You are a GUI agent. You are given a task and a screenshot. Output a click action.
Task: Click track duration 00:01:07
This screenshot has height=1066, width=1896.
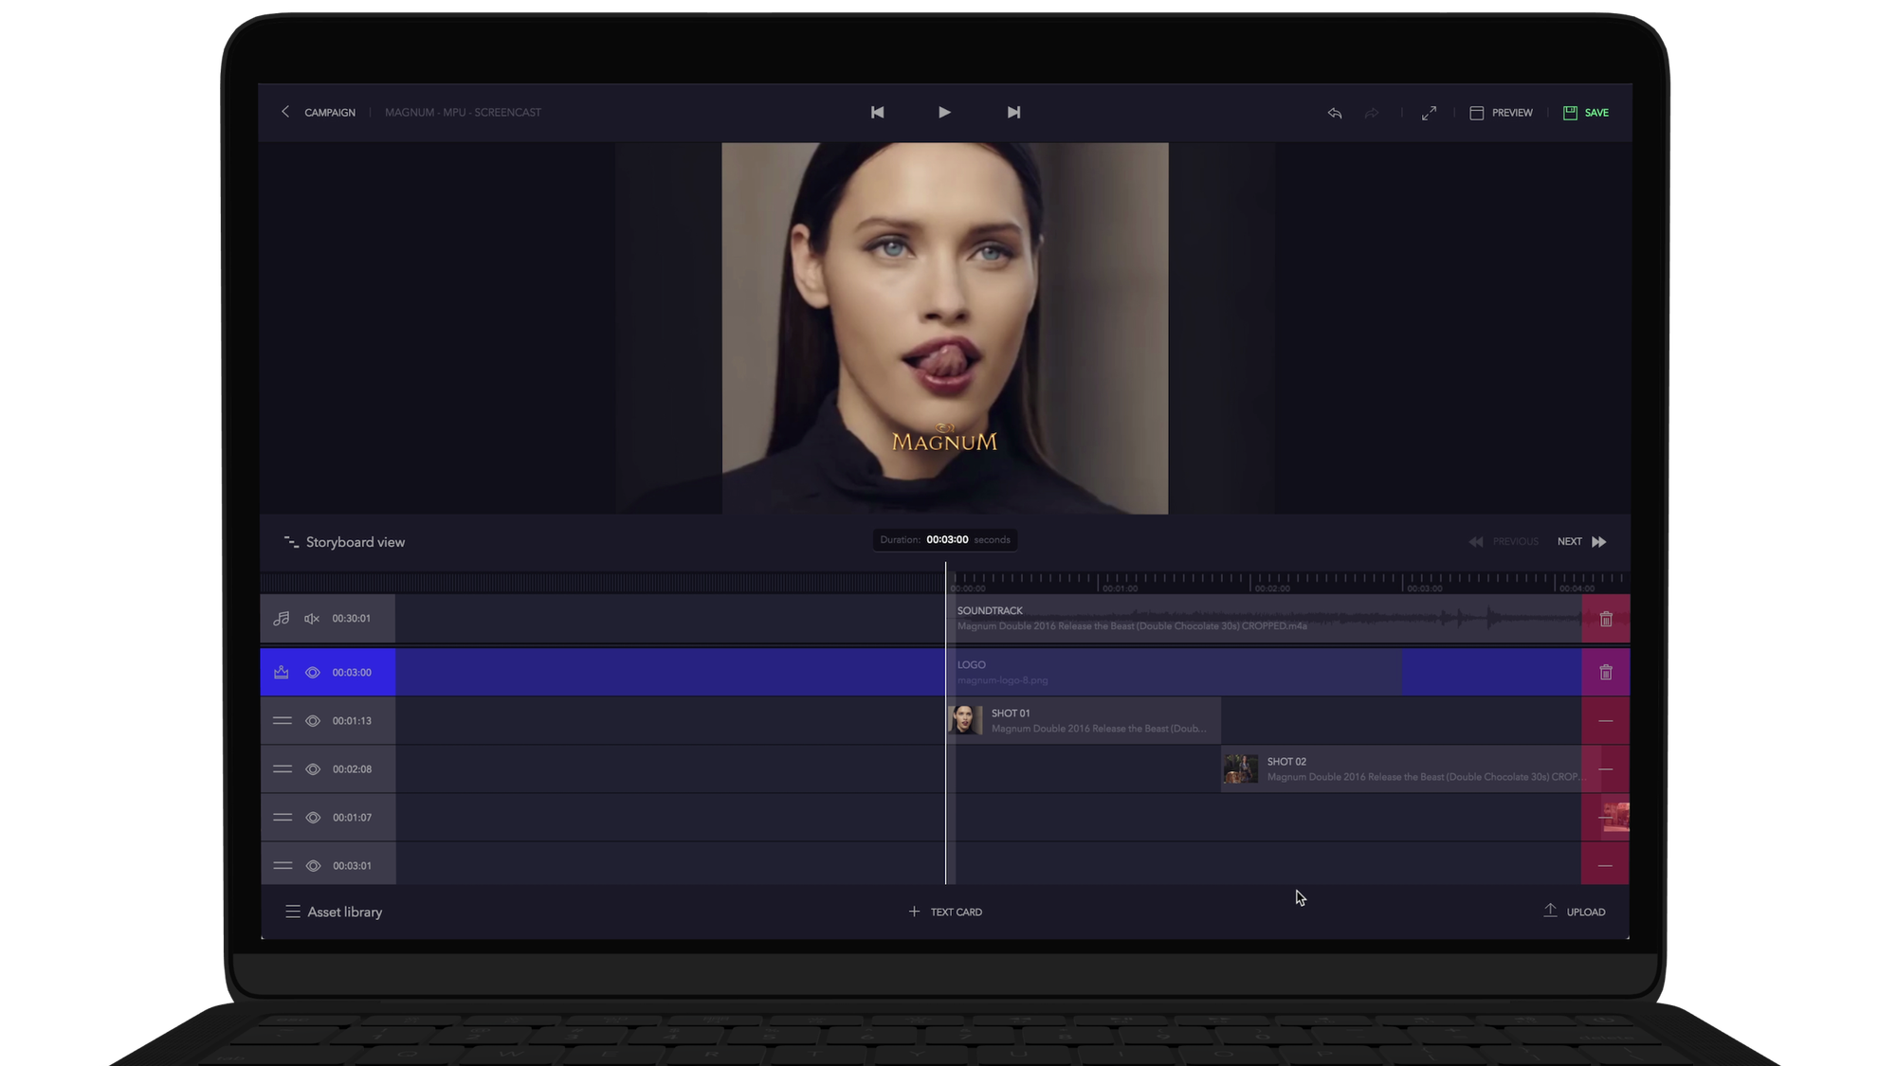(352, 818)
